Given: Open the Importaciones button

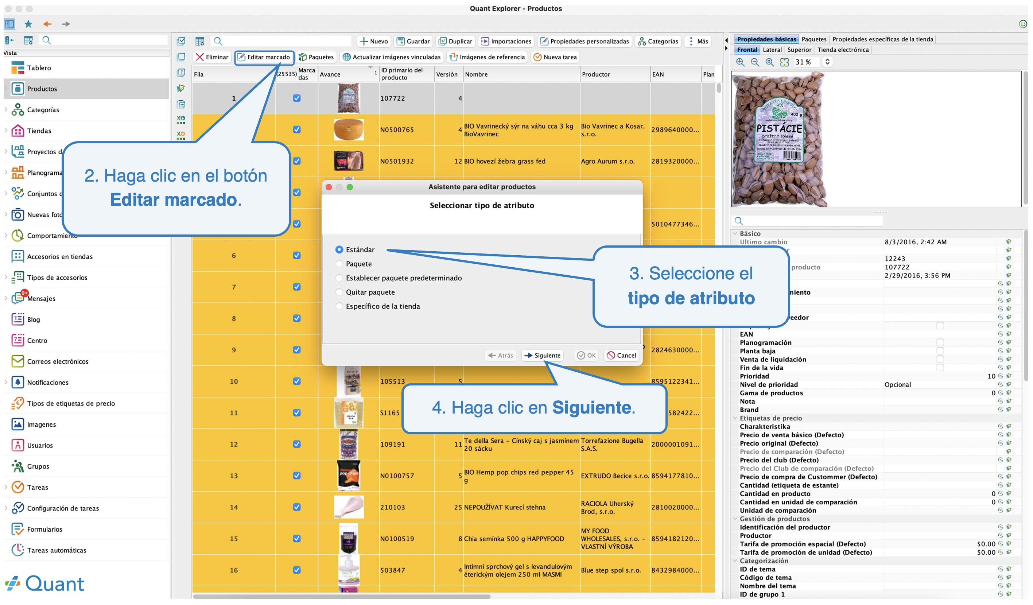Looking at the screenshot, I should [x=506, y=42].
